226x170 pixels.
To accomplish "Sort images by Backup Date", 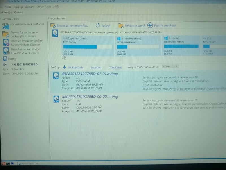I will click(75, 67).
